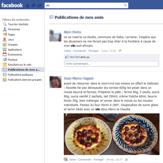163x163 pixels.
Task: Click Partager on the clafoutis post
Action: tap(99, 160)
